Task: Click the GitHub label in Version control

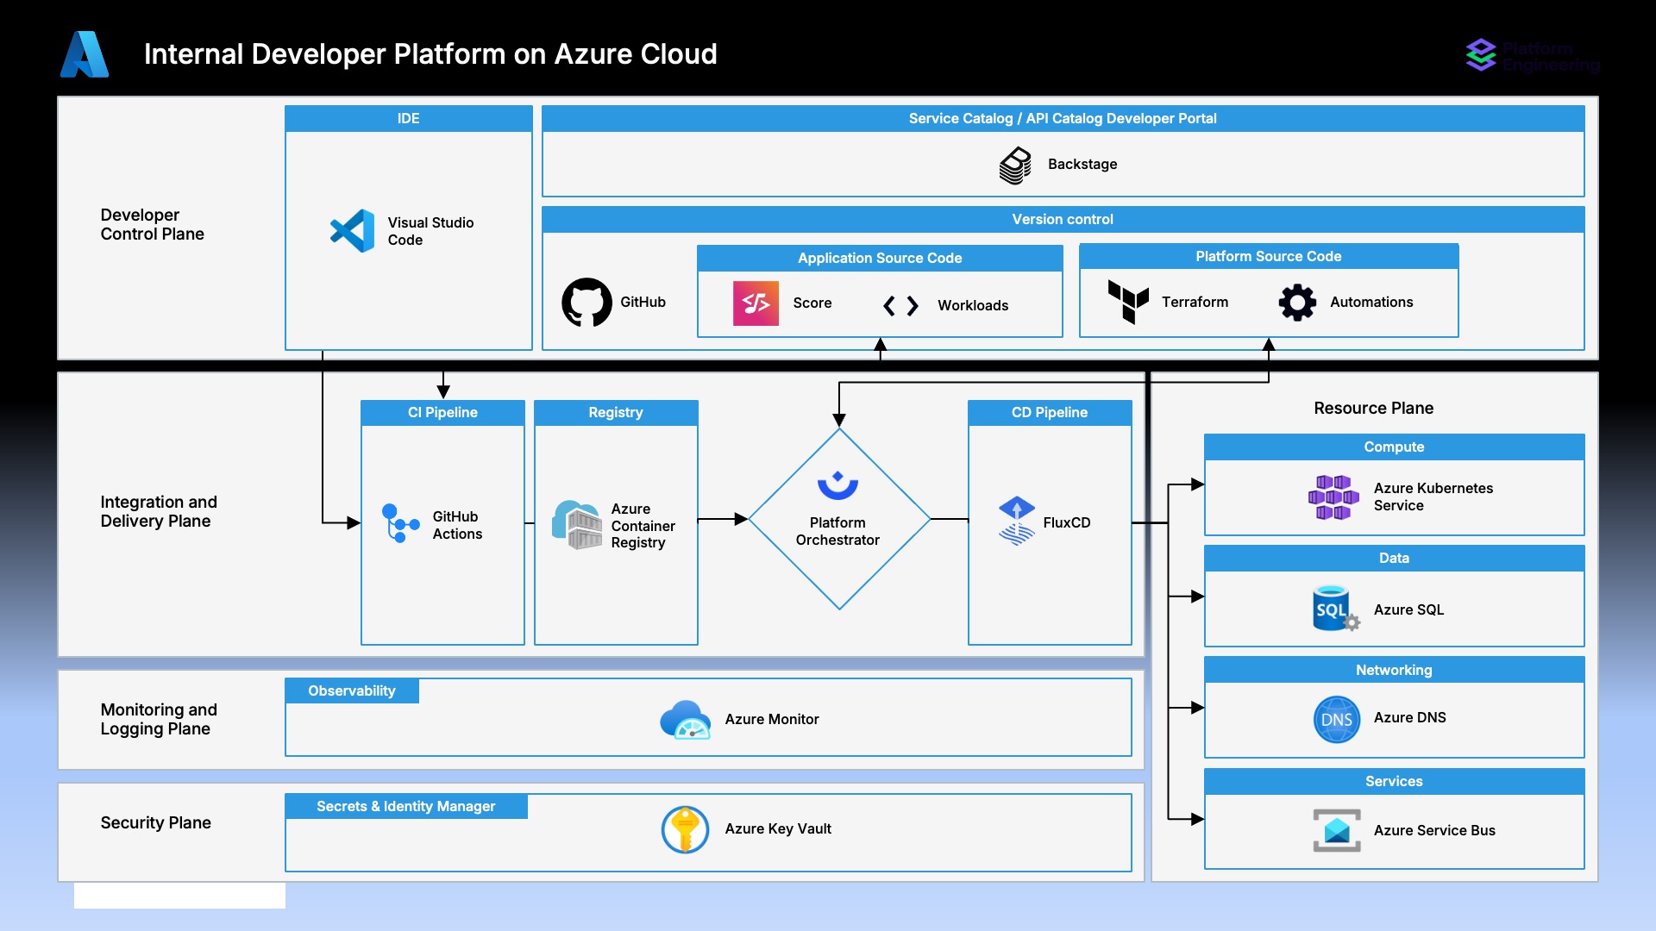Action: pos(643,302)
